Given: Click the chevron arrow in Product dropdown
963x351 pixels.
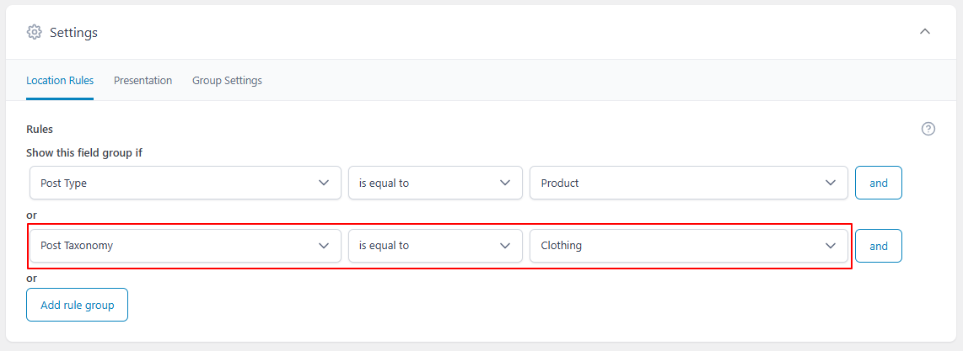Looking at the screenshot, I should point(830,183).
